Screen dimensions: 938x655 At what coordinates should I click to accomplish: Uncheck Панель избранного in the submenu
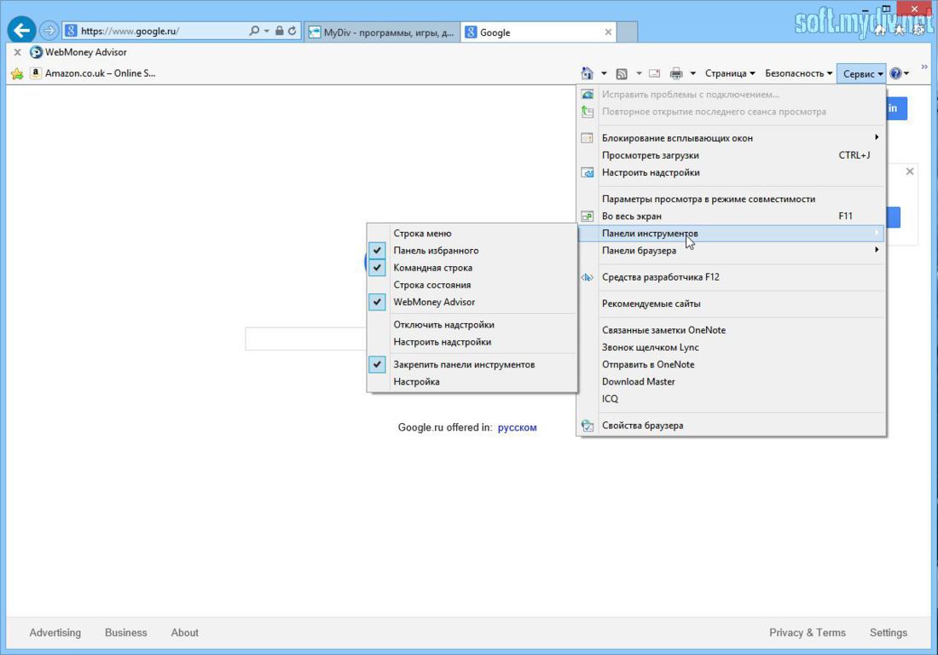point(435,250)
